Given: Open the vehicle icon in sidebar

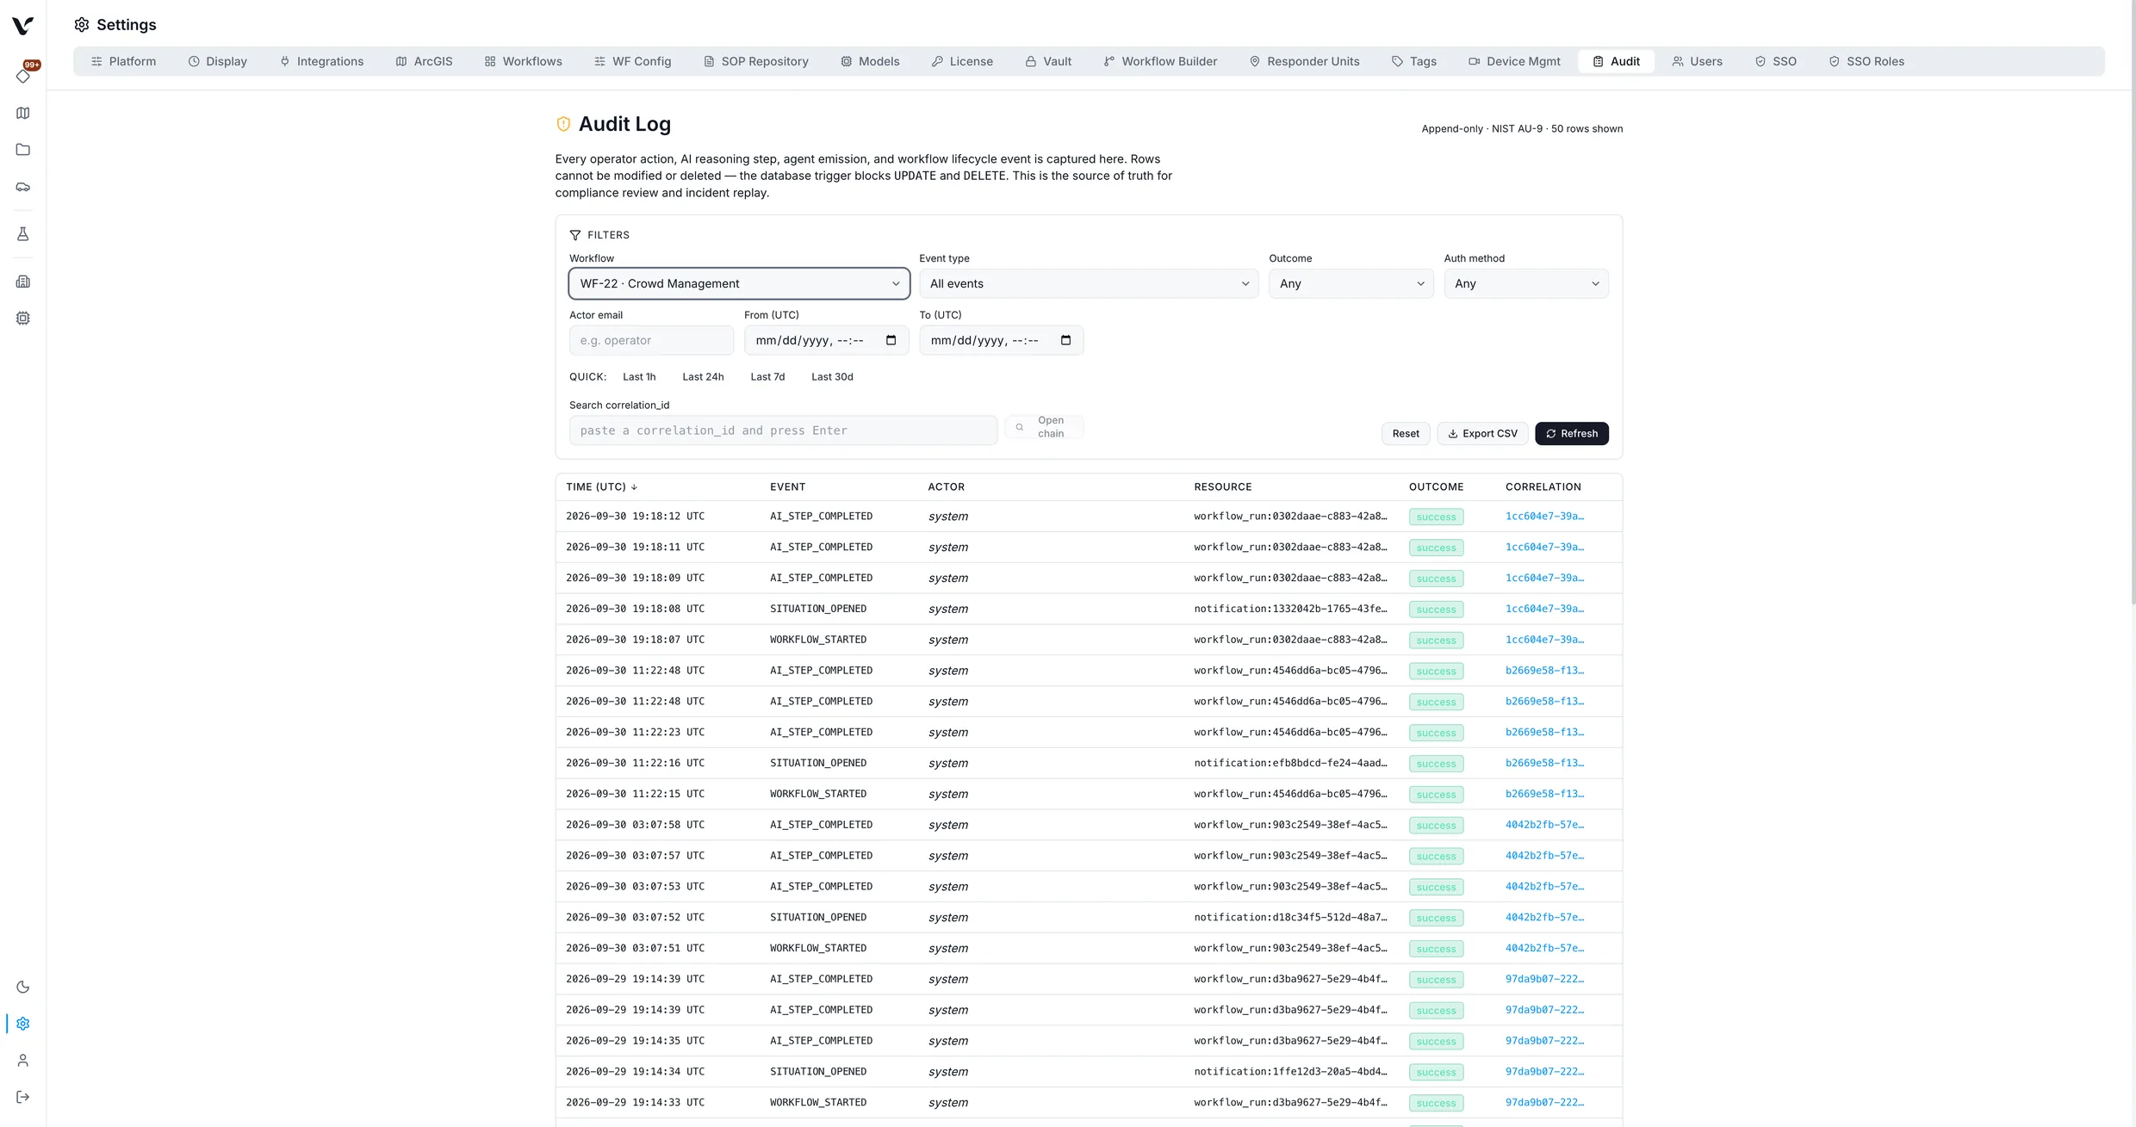Looking at the screenshot, I should [x=23, y=187].
